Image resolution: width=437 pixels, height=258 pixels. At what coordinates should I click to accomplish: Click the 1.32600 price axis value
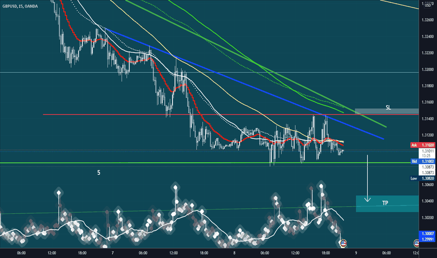click(428, 20)
